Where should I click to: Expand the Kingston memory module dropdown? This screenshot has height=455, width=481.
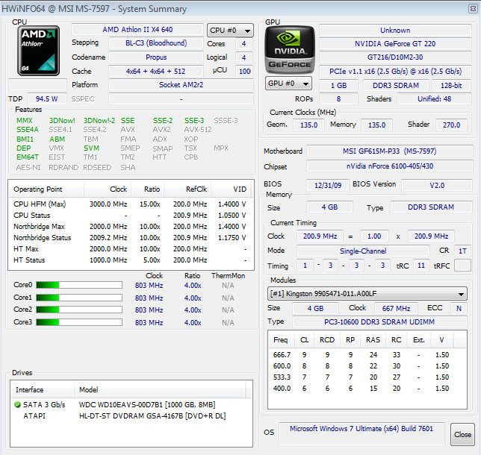click(367, 294)
